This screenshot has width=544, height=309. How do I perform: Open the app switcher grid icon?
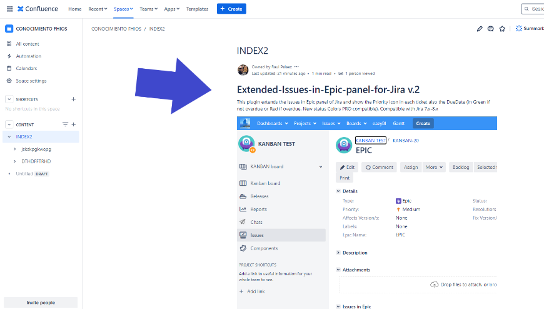pos(10,9)
